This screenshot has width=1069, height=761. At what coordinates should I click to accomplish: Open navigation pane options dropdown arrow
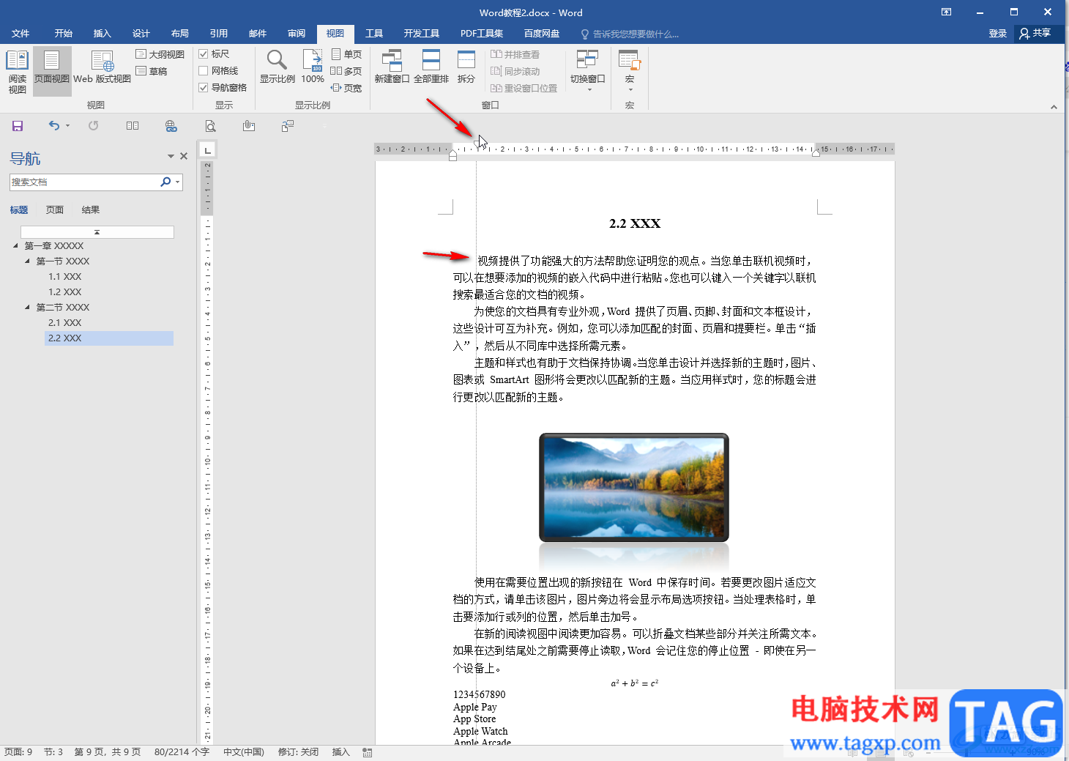(171, 156)
